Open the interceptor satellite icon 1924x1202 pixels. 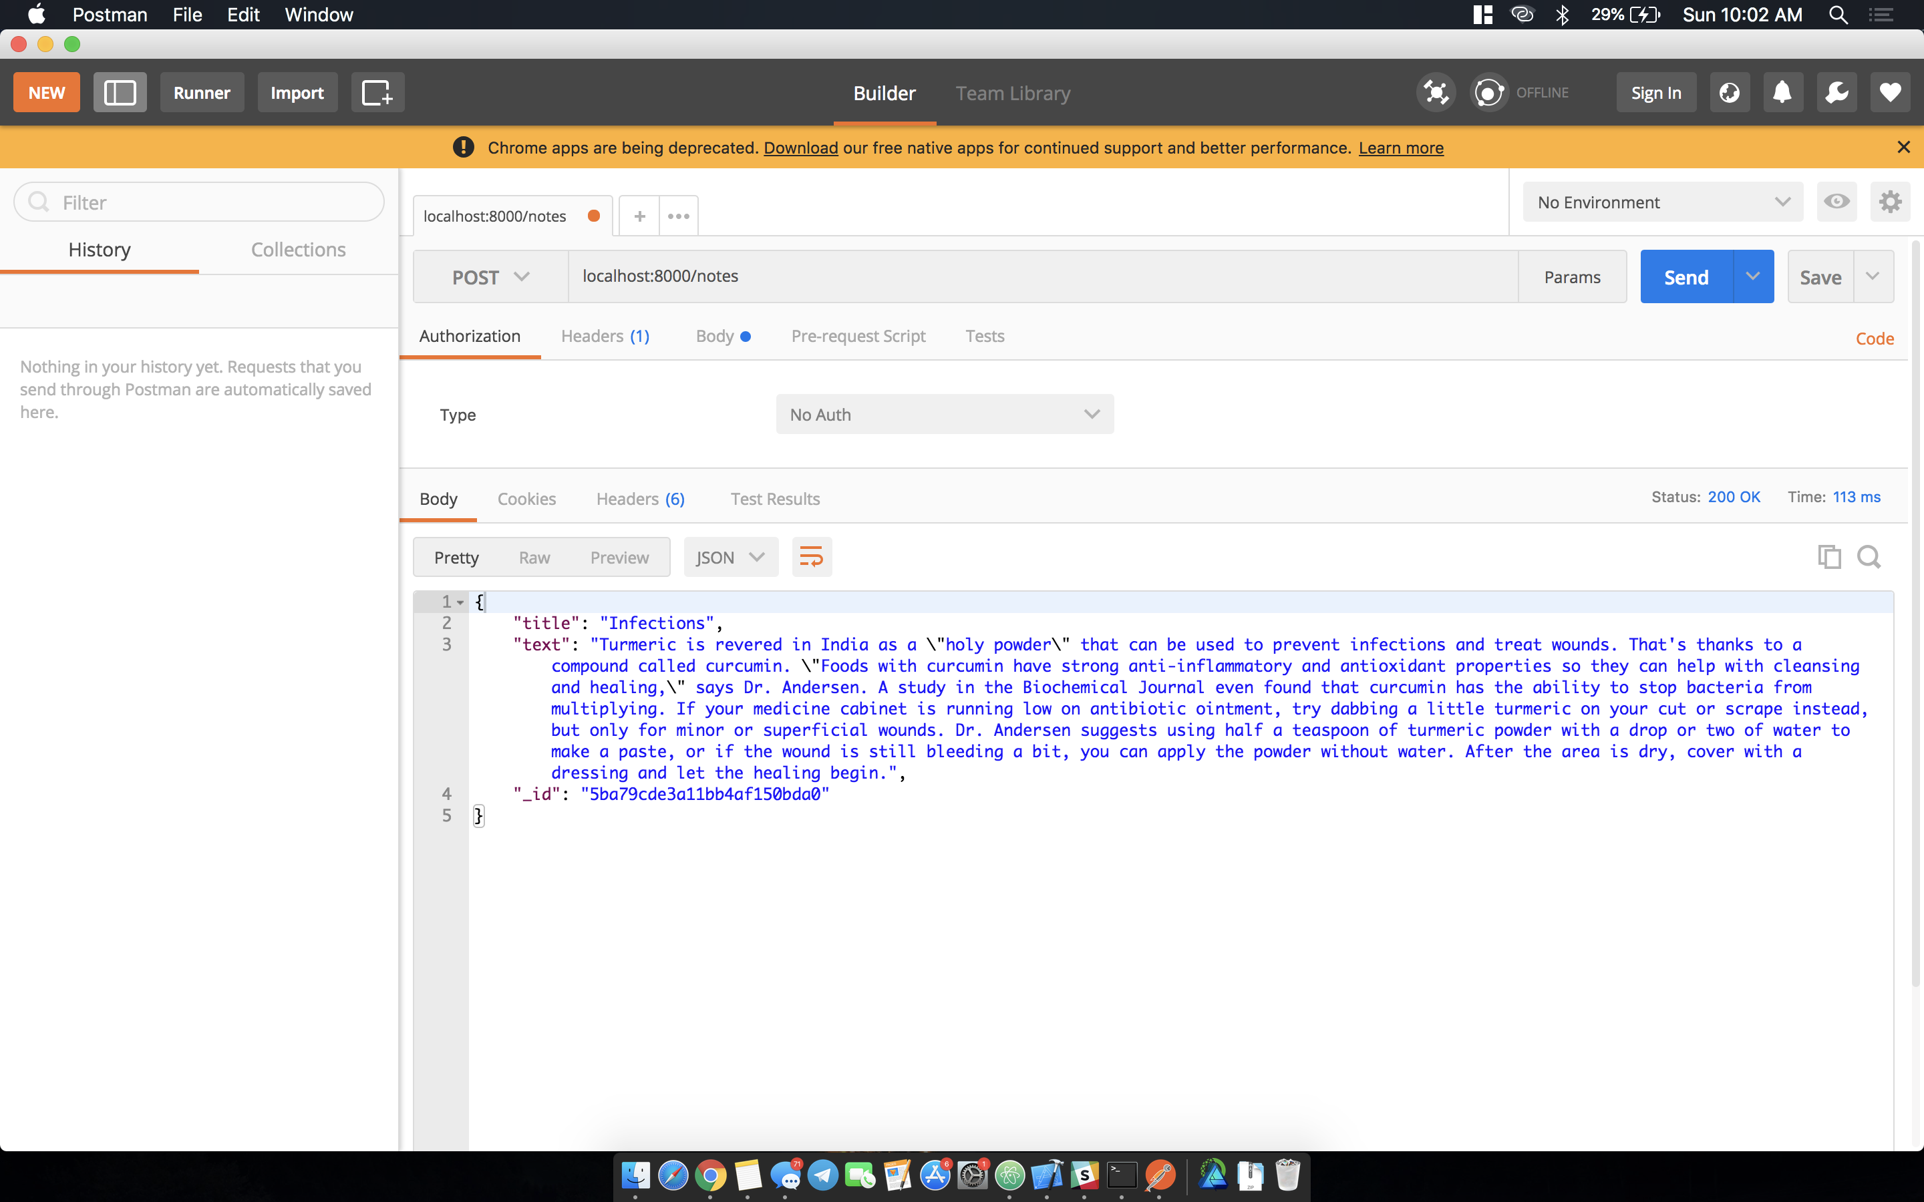[1436, 92]
